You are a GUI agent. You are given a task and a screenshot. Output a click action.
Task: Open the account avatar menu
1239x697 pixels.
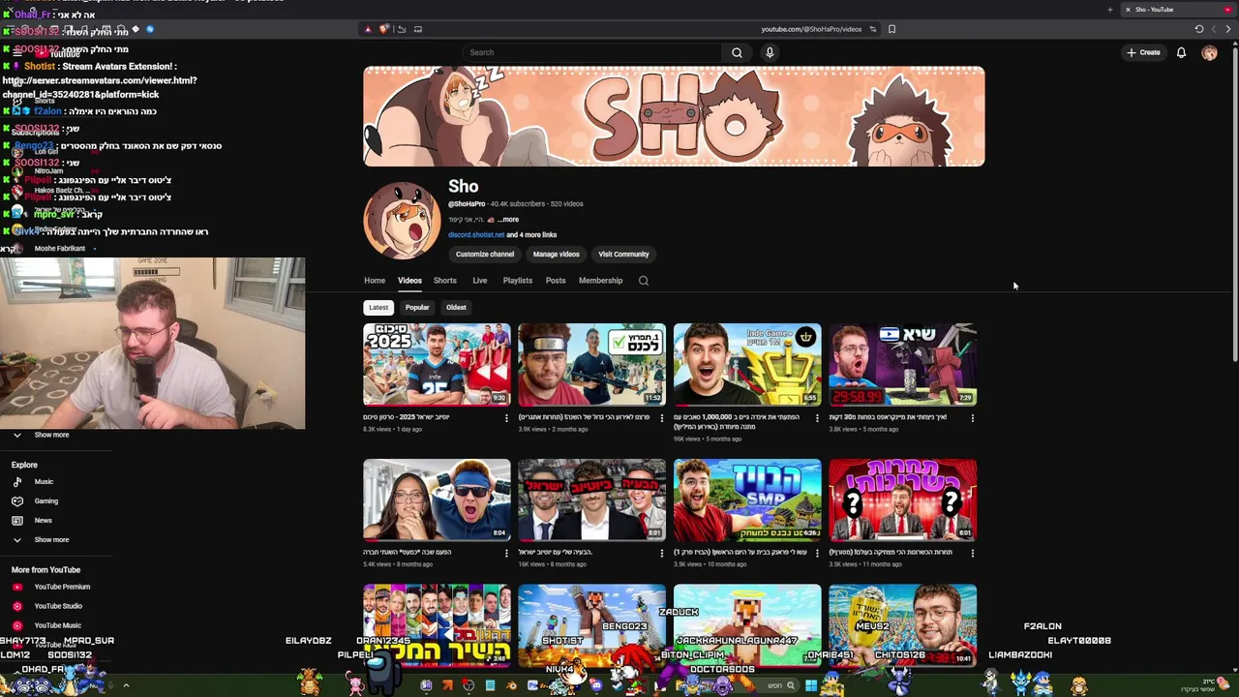tap(1209, 52)
